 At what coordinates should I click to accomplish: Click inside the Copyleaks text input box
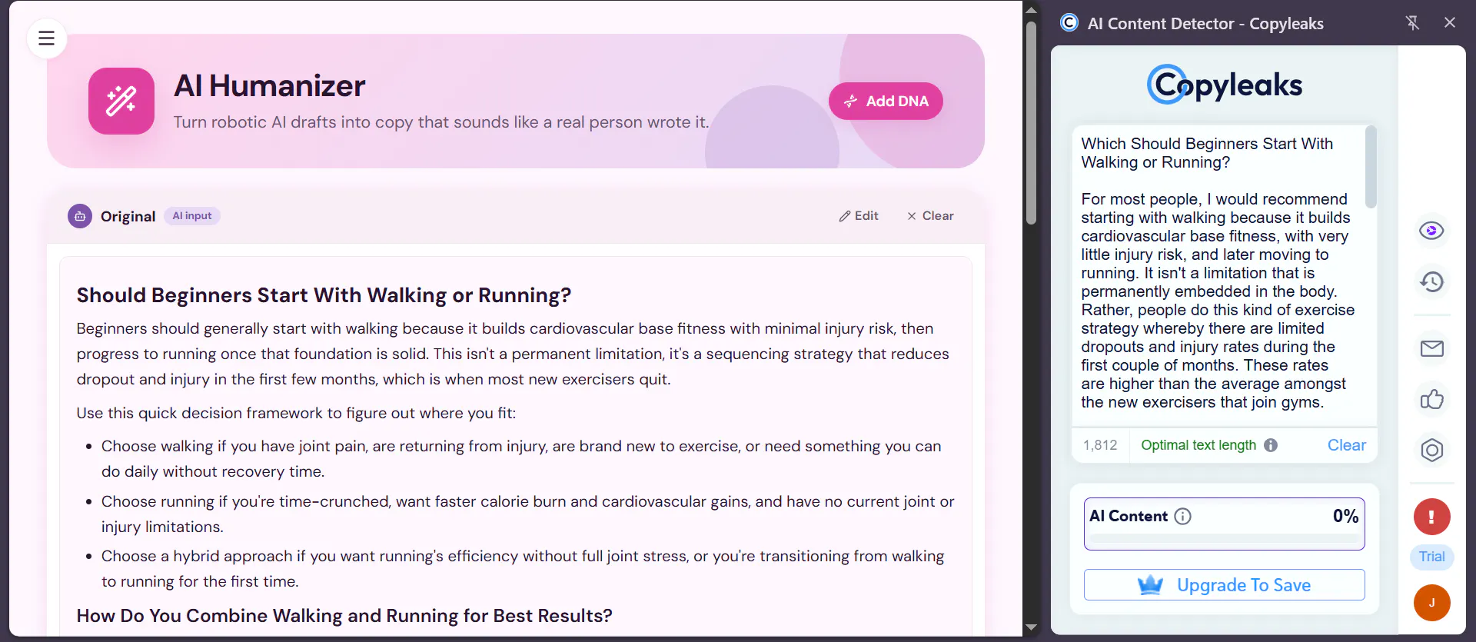click(x=1218, y=274)
